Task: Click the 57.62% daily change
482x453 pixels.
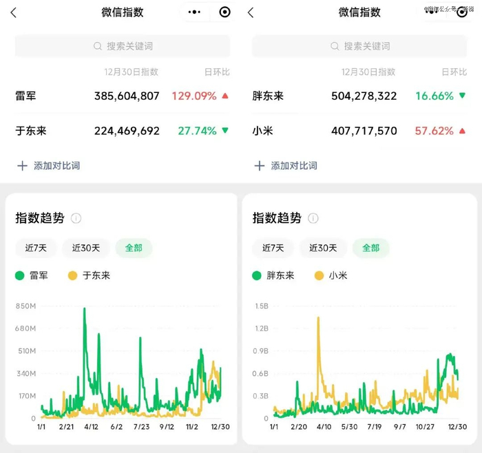Action: pos(434,131)
